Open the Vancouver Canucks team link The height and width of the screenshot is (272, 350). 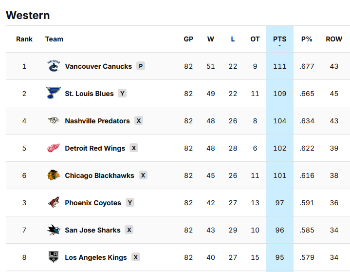click(98, 66)
